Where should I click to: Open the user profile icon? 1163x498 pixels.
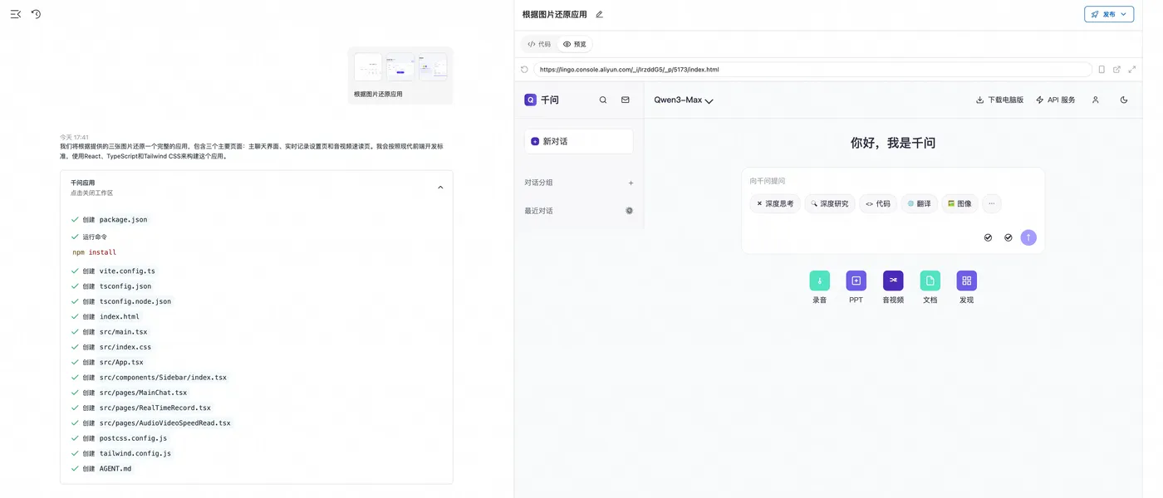pos(1095,100)
